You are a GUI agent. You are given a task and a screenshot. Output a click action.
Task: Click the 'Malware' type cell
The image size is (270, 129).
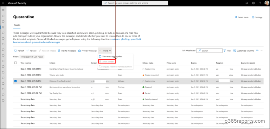tap(121, 81)
